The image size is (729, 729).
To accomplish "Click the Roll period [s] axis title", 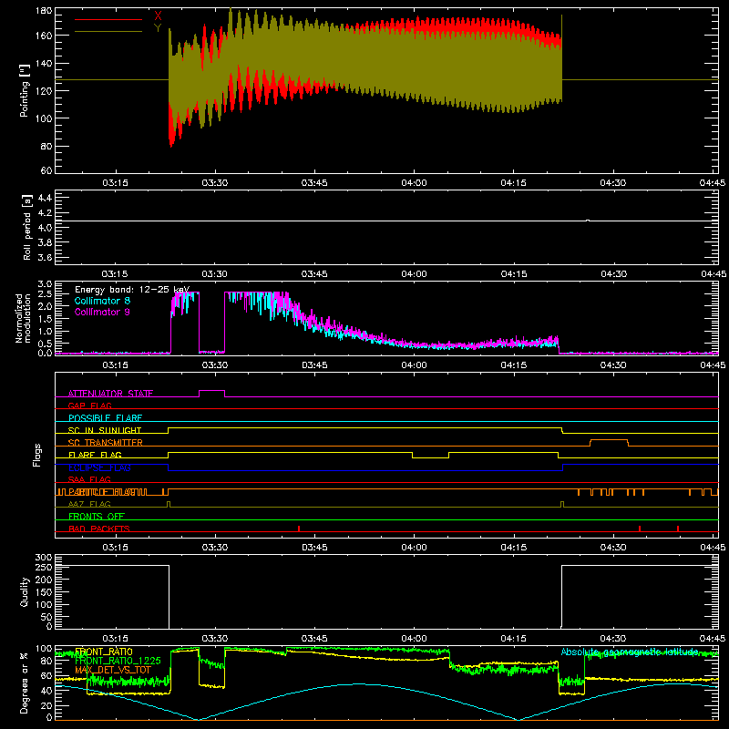I will pyautogui.click(x=27, y=227).
